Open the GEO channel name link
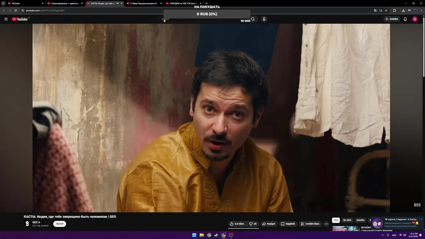This screenshot has height=239, width=425. (35, 222)
